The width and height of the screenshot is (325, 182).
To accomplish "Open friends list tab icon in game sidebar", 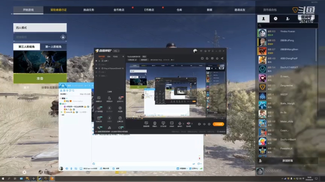I will click(x=264, y=18).
